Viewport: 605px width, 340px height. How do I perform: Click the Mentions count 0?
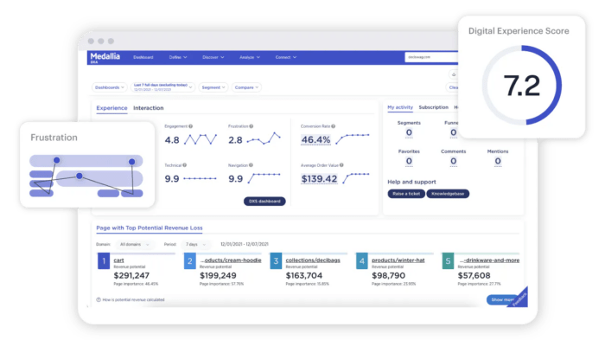click(498, 162)
